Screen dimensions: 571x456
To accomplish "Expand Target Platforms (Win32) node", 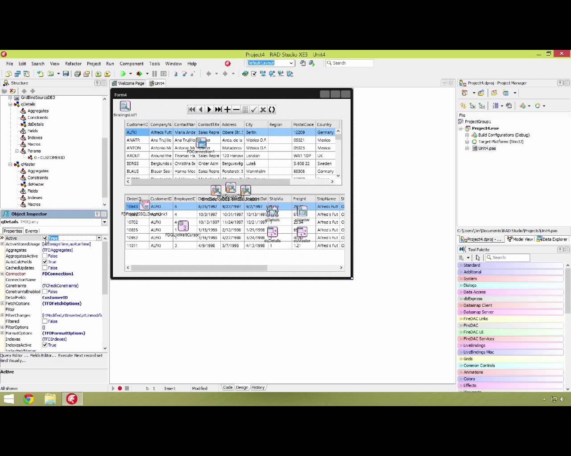I will click(467, 142).
